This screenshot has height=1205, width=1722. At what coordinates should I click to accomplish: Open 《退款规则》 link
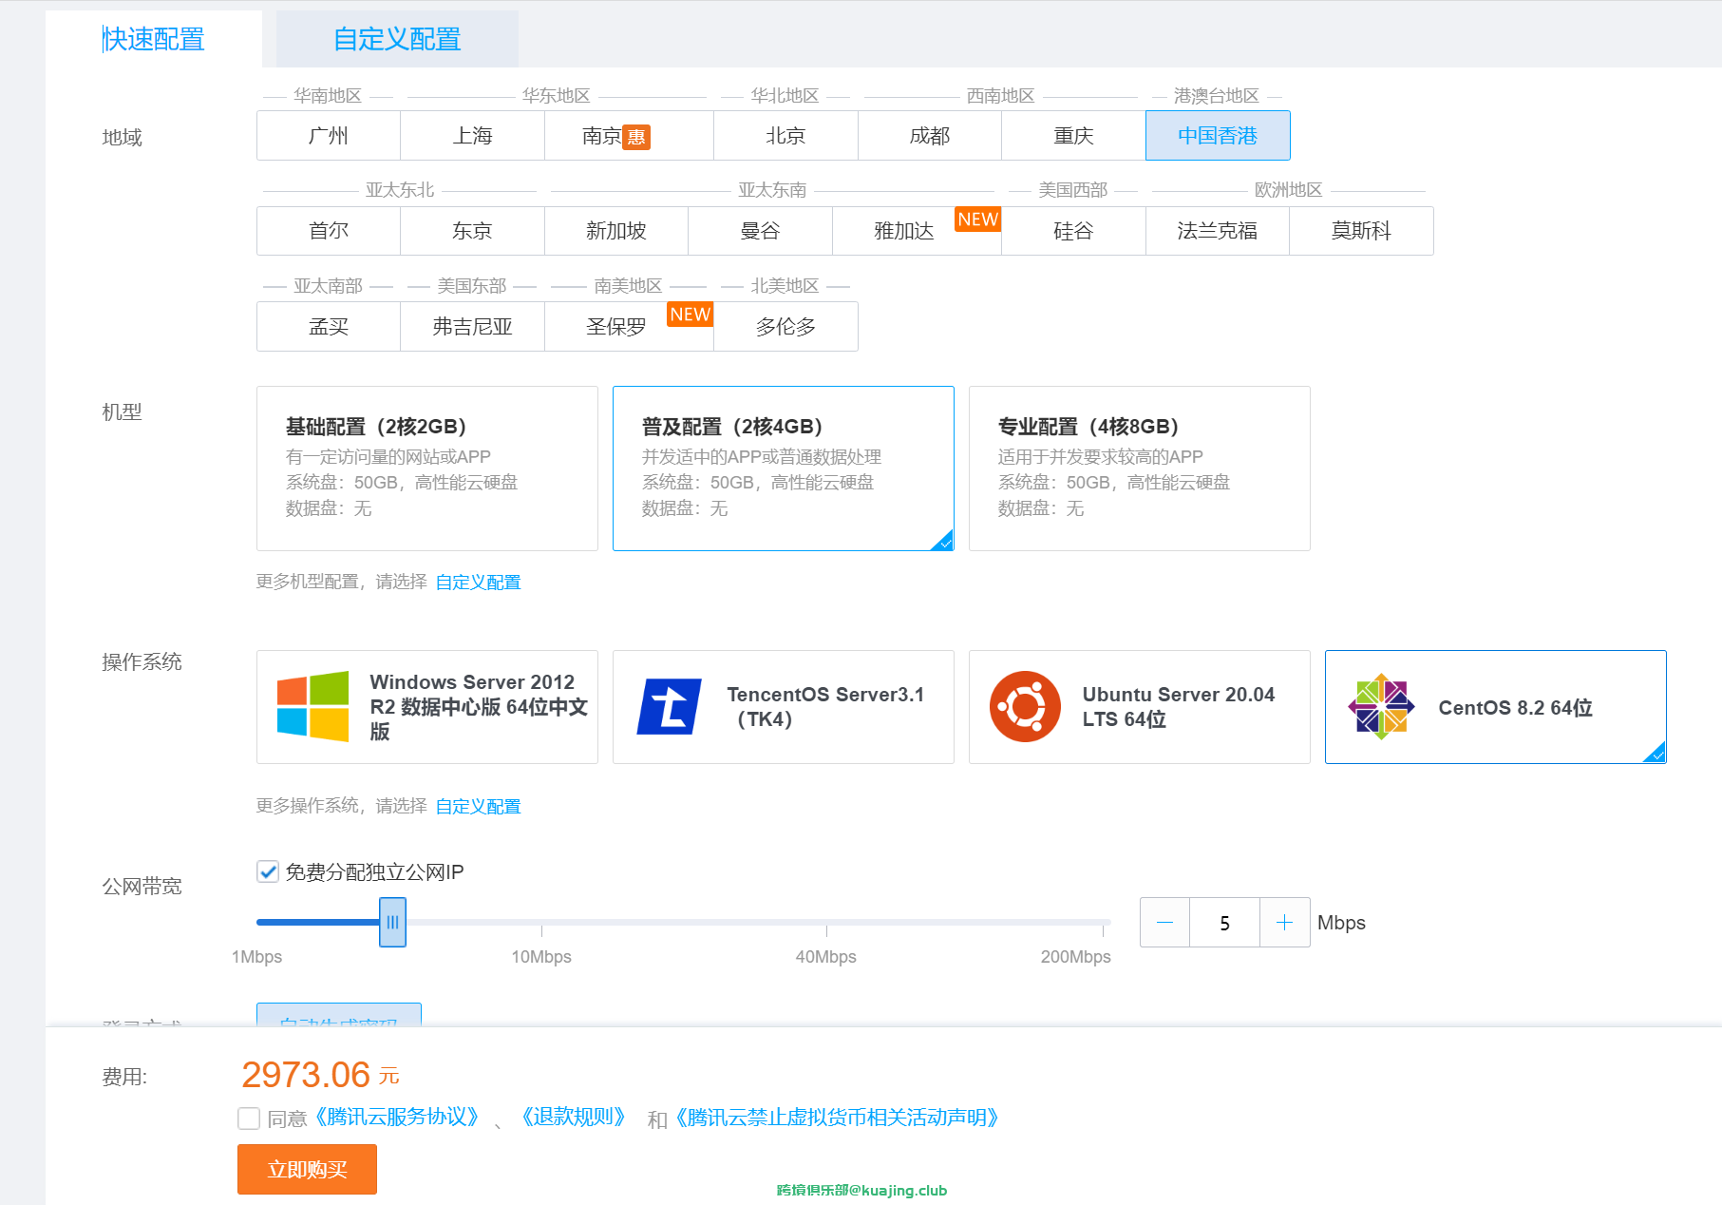point(573,1118)
